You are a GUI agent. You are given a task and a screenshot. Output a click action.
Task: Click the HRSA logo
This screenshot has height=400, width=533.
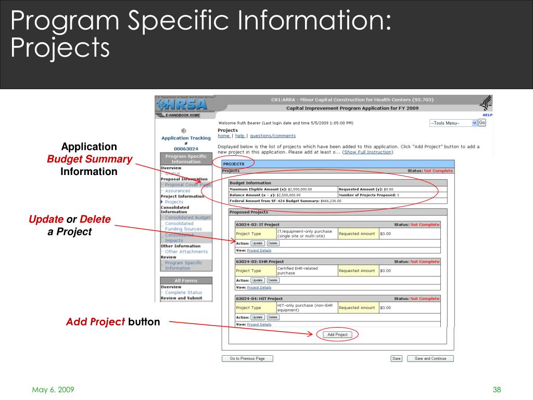[182, 104]
